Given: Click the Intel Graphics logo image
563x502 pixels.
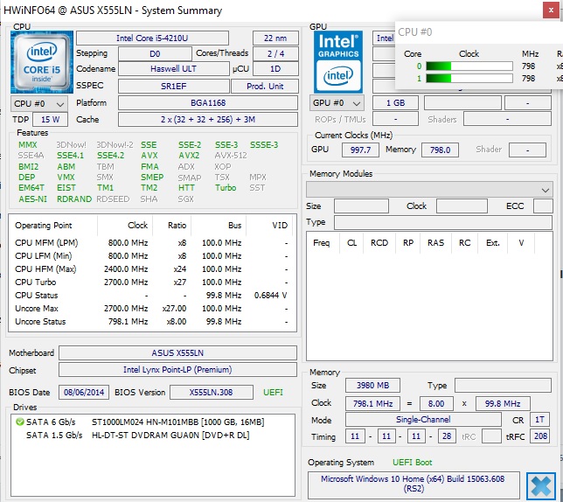Looking at the screenshot, I should click(x=337, y=62).
